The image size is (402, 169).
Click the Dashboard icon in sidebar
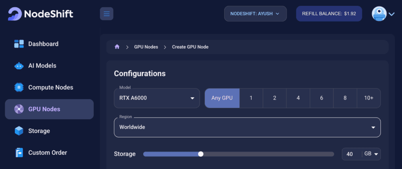(x=19, y=44)
